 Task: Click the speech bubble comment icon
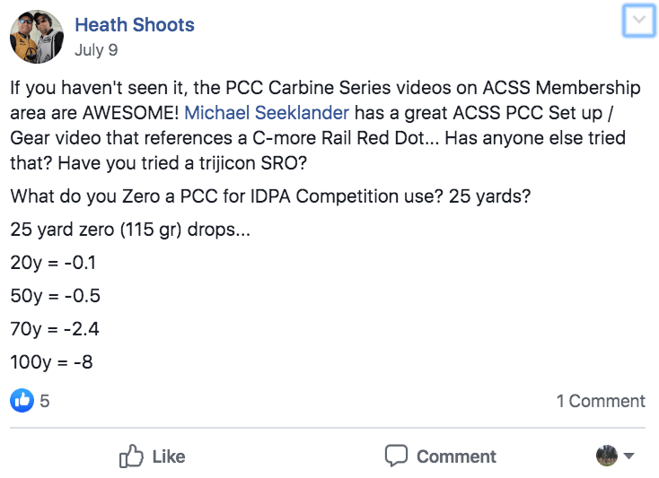point(396,456)
